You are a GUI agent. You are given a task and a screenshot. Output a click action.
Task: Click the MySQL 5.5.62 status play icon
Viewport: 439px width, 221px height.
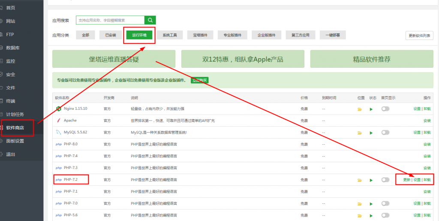pyautogui.click(x=371, y=133)
